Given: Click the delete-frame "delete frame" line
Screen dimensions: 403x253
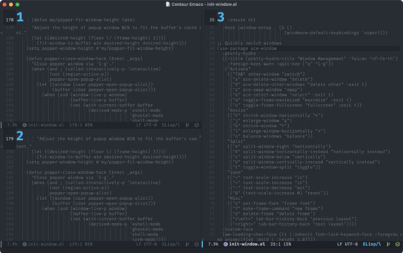Looking at the screenshot, I should pos(273,214).
